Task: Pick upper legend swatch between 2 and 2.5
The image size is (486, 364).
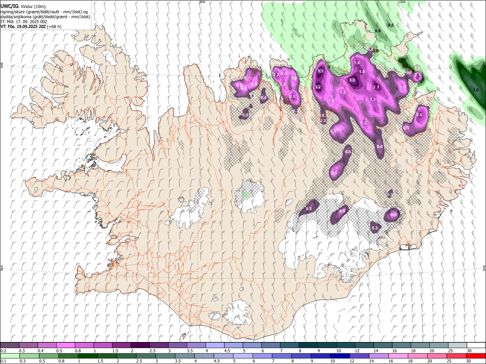Action: coord(140,345)
